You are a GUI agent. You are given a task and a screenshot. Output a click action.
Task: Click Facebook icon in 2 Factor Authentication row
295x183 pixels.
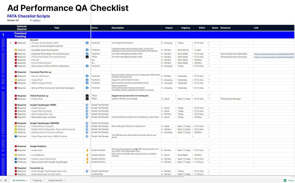(x=87, y=43)
